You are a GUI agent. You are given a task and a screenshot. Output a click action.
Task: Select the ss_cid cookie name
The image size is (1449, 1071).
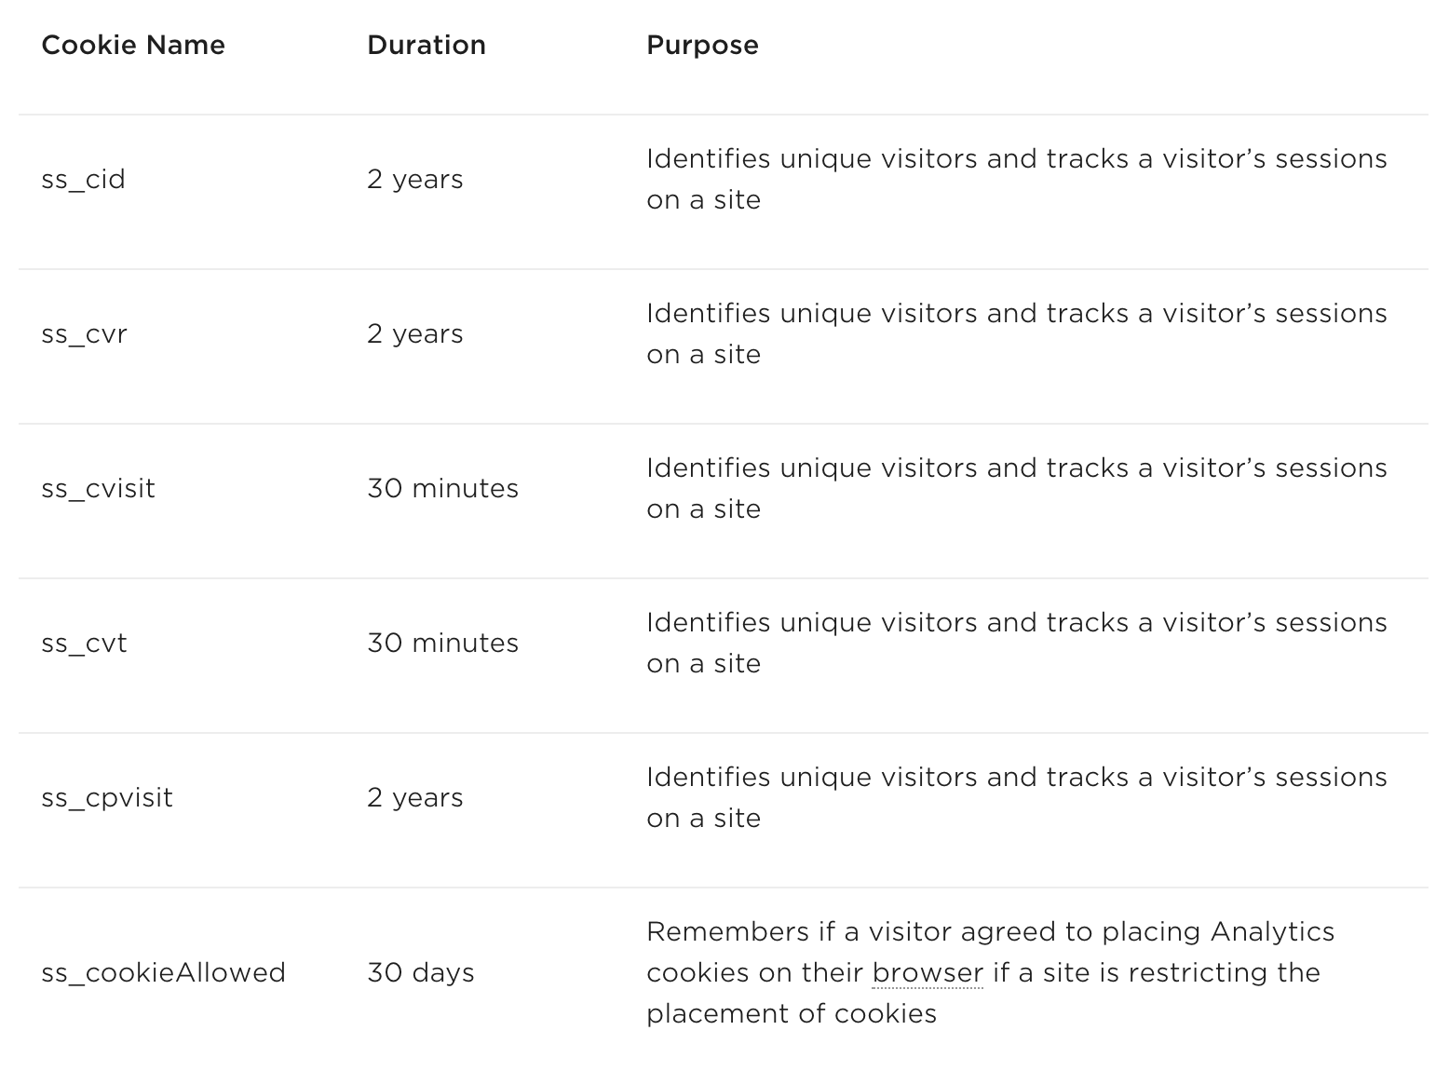[x=83, y=179]
